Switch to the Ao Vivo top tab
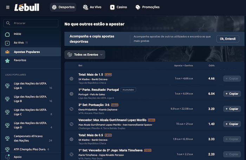The image size is (246, 160). point(92,7)
